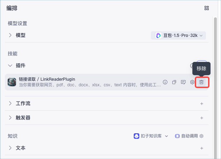
Task: Expand the 触发器 section chevron
Action: coord(10,118)
